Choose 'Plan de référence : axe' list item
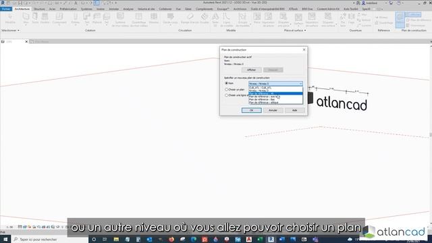432x243 pixels. pyautogui.click(x=275, y=97)
